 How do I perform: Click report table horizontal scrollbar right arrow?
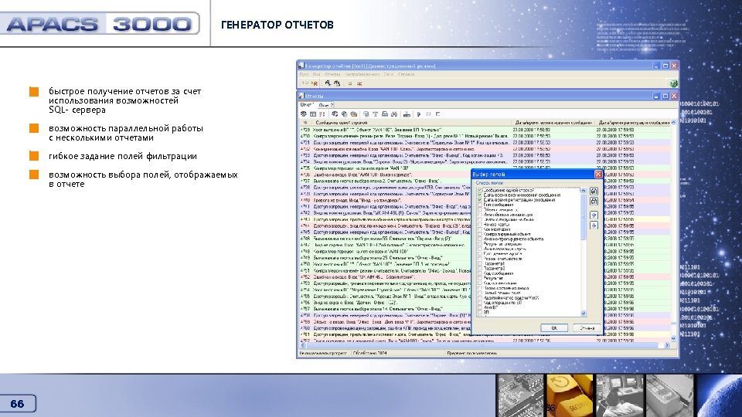667,346
